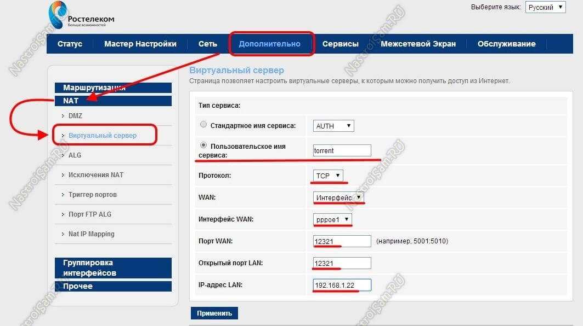This screenshot has width=583, height=326.
Task: Go to the Межсетевой Экран tab
Action: pyautogui.click(x=418, y=44)
